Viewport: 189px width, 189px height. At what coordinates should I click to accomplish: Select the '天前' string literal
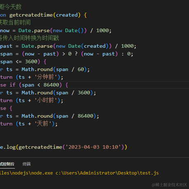[x=43, y=124]
